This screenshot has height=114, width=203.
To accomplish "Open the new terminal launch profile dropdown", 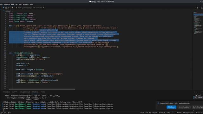I will [x=197, y=92].
